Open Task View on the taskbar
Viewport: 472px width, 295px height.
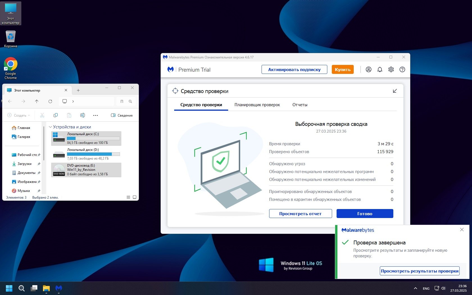(34, 288)
